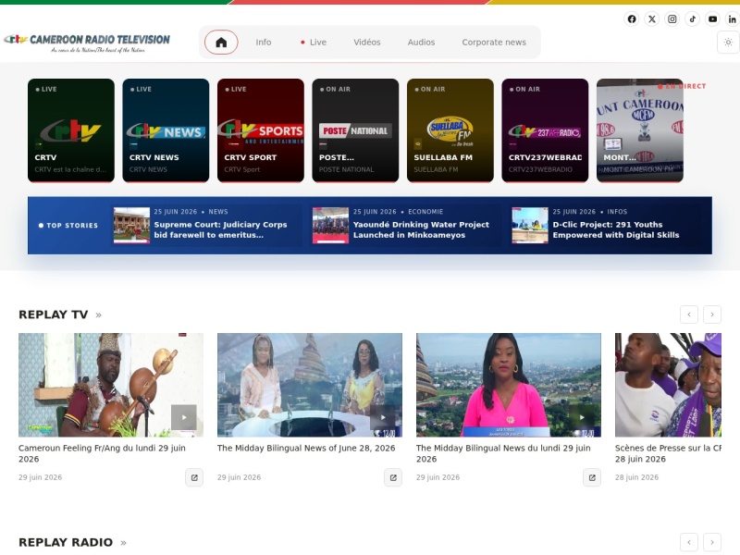This screenshot has height=555, width=740.
Task: Go to the Home icon tab
Action: click(x=221, y=43)
